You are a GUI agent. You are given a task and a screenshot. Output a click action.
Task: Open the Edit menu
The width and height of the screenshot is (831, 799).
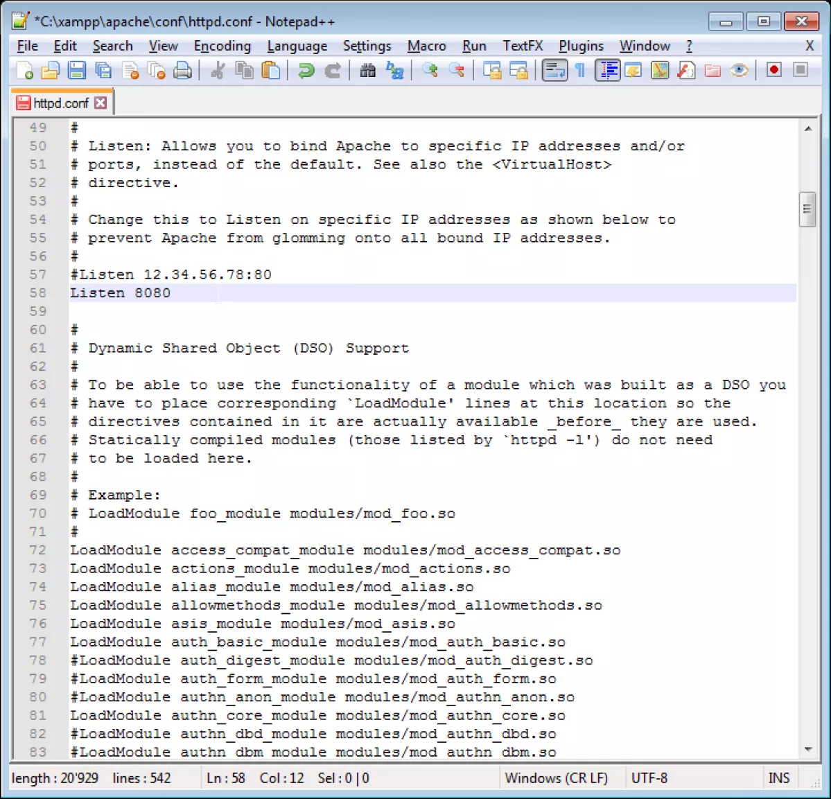tap(65, 46)
